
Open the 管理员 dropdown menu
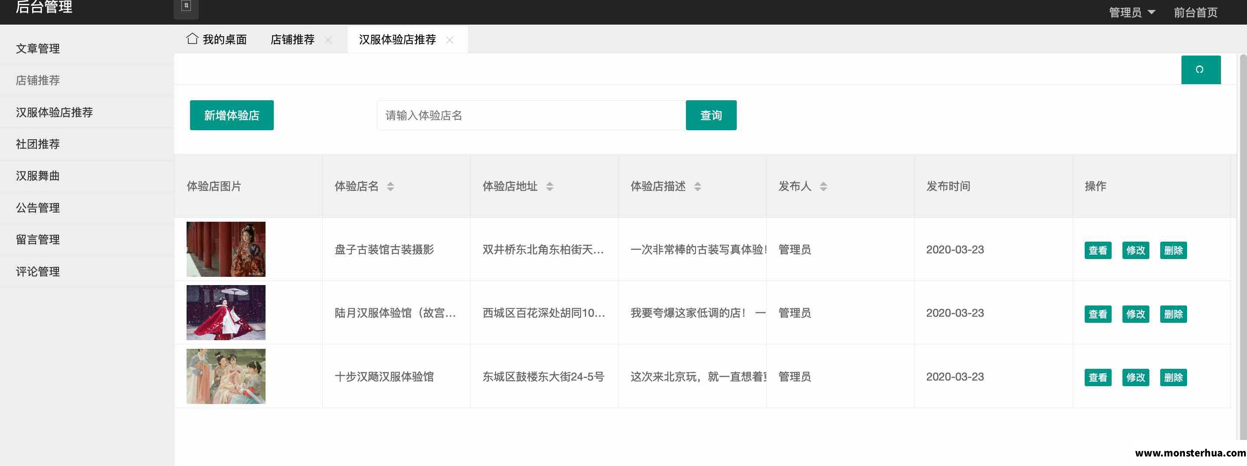(x=1132, y=13)
